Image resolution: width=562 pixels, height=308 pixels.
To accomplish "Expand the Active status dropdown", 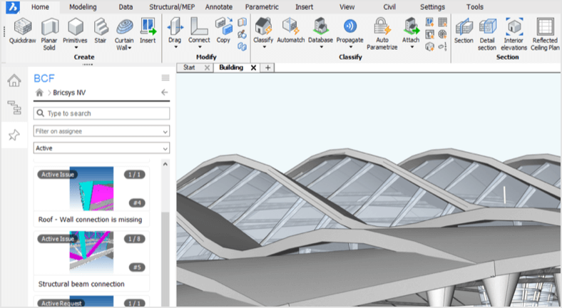I will coord(101,148).
